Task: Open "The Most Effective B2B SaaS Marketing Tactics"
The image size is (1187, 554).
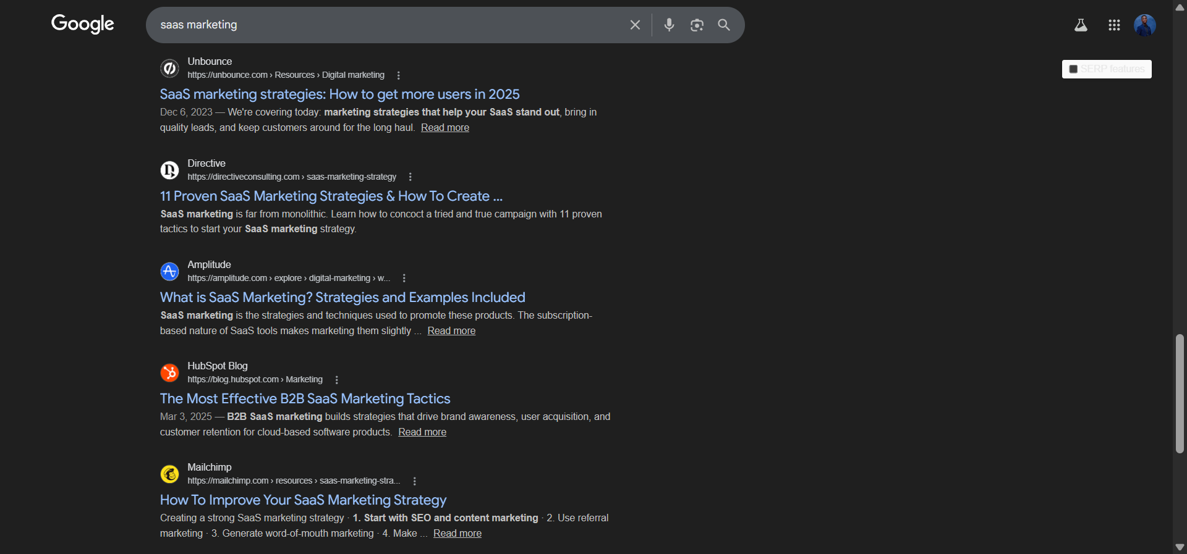Action: (x=305, y=398)
